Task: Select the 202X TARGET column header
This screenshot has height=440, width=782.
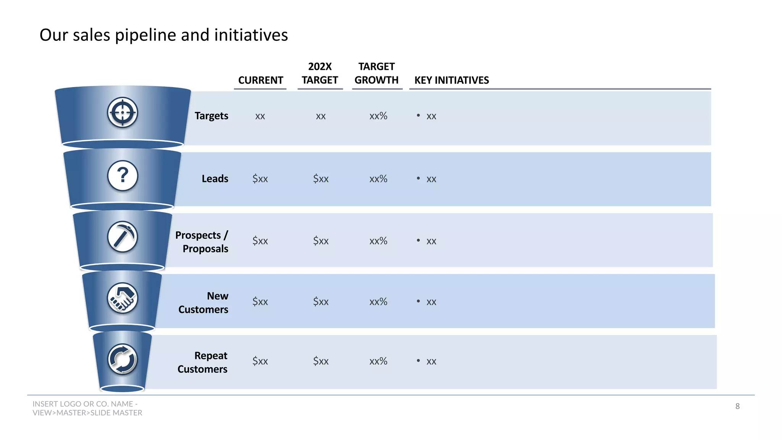Action: click(320, 73)
